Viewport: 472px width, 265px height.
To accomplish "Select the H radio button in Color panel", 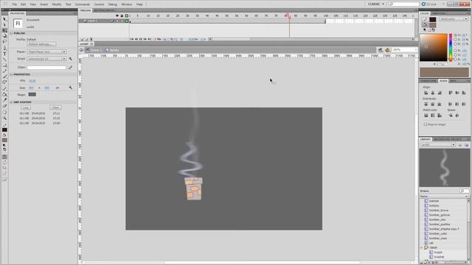I will click(456, 35).
